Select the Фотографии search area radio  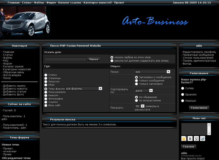point(46,99)
